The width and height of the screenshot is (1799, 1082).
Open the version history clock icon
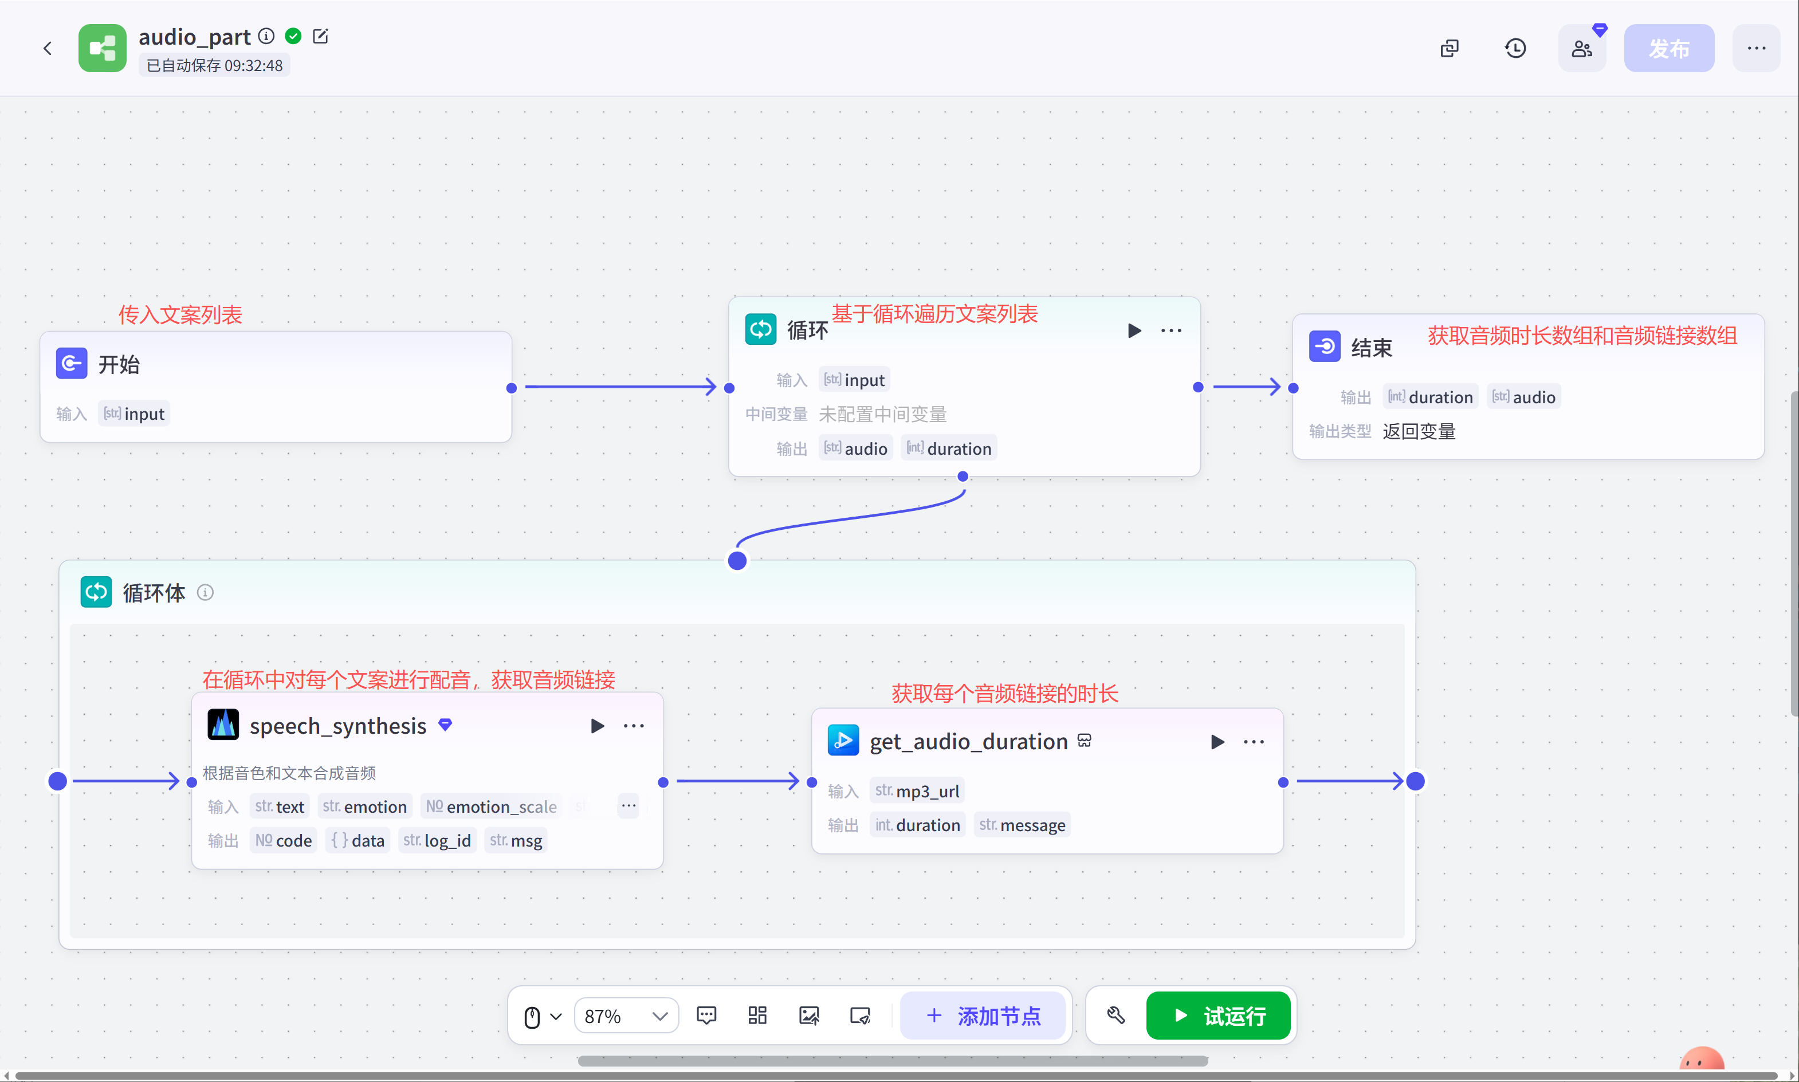click(x=1515, y=49)
